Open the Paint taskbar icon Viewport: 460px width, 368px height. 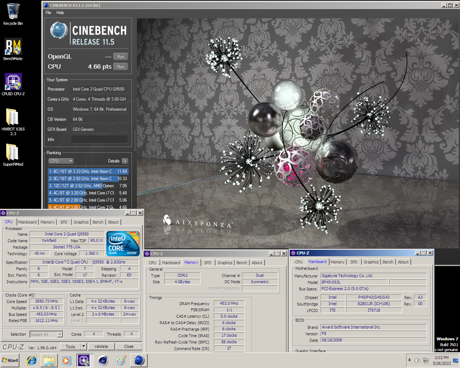tap(121, 360)
